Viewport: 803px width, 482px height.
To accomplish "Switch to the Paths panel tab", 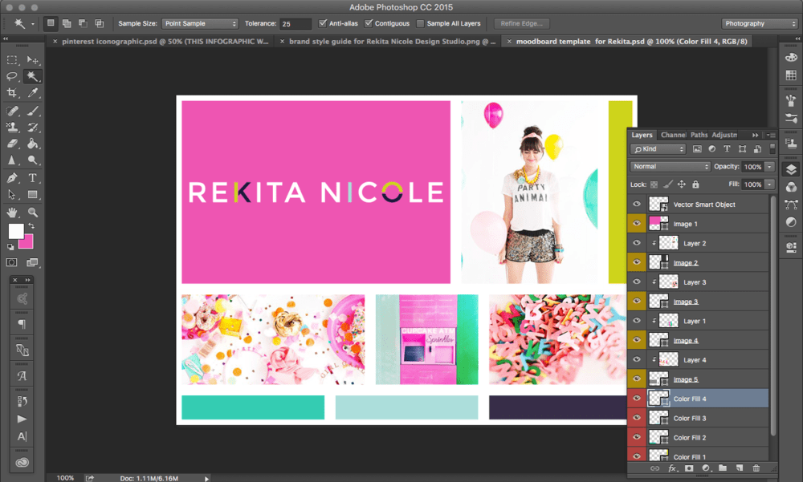I will point(699,135).
